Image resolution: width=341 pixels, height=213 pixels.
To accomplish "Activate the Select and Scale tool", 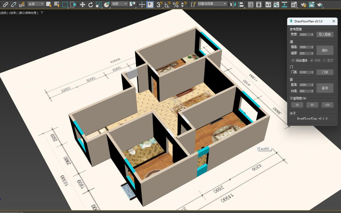I will (99, 4).
